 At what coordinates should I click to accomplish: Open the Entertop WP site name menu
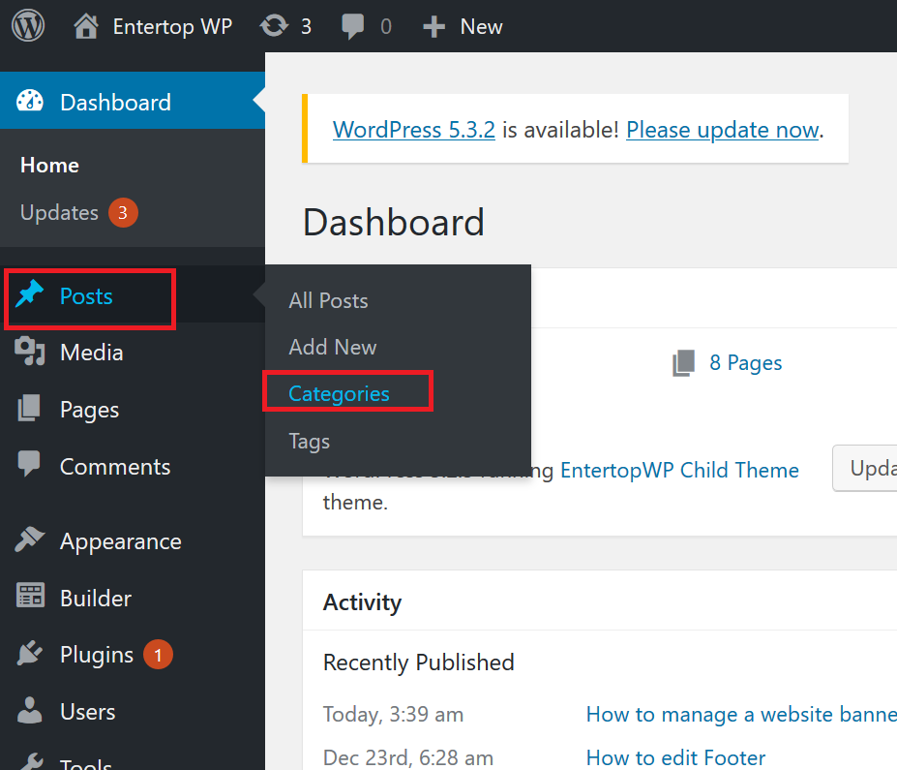coord(172,27)
